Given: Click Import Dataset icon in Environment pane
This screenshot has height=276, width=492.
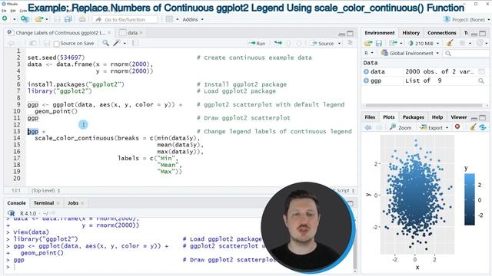Looking at the screenshot, I should (393, 43).
